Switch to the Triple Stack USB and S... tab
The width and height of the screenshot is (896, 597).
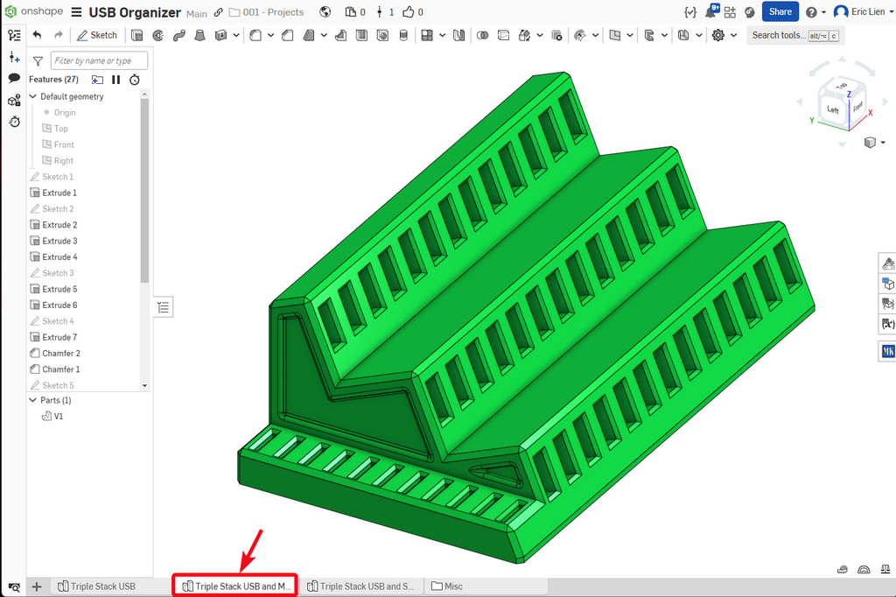pos(360,586)
